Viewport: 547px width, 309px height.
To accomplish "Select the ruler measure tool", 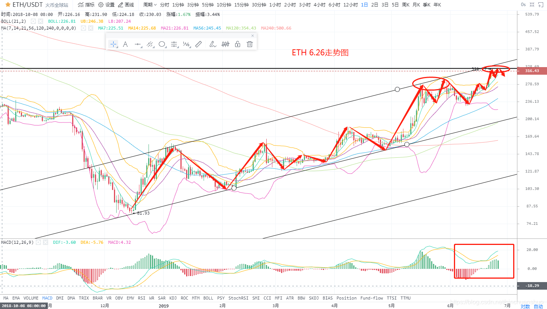I will pos(198,44).
